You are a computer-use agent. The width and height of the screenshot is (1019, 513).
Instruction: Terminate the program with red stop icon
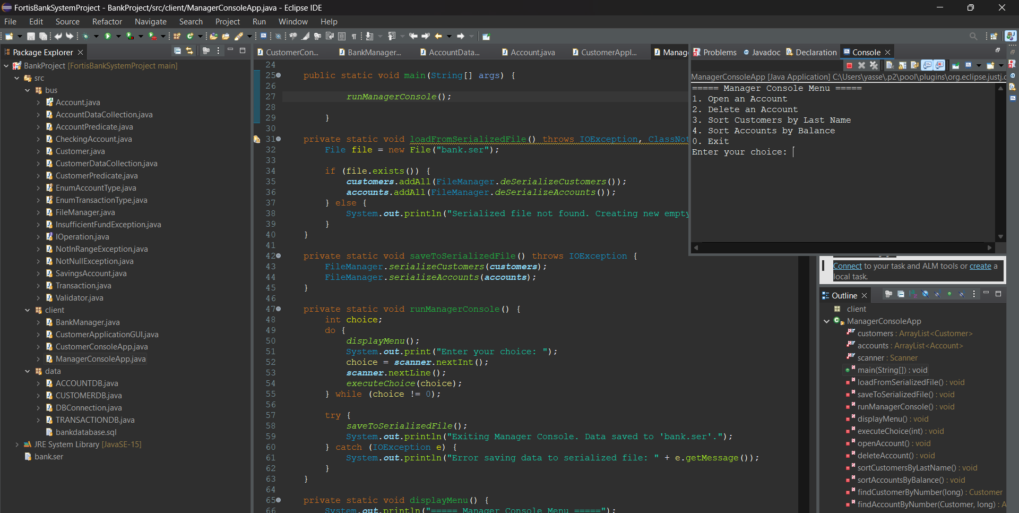(849, 65)
